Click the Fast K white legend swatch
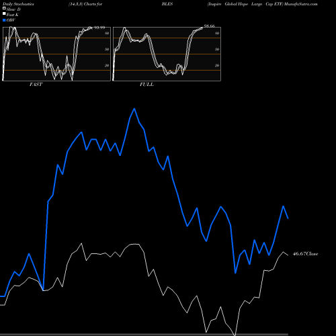This screenshot has width=336, height=336. click(4, 13)
